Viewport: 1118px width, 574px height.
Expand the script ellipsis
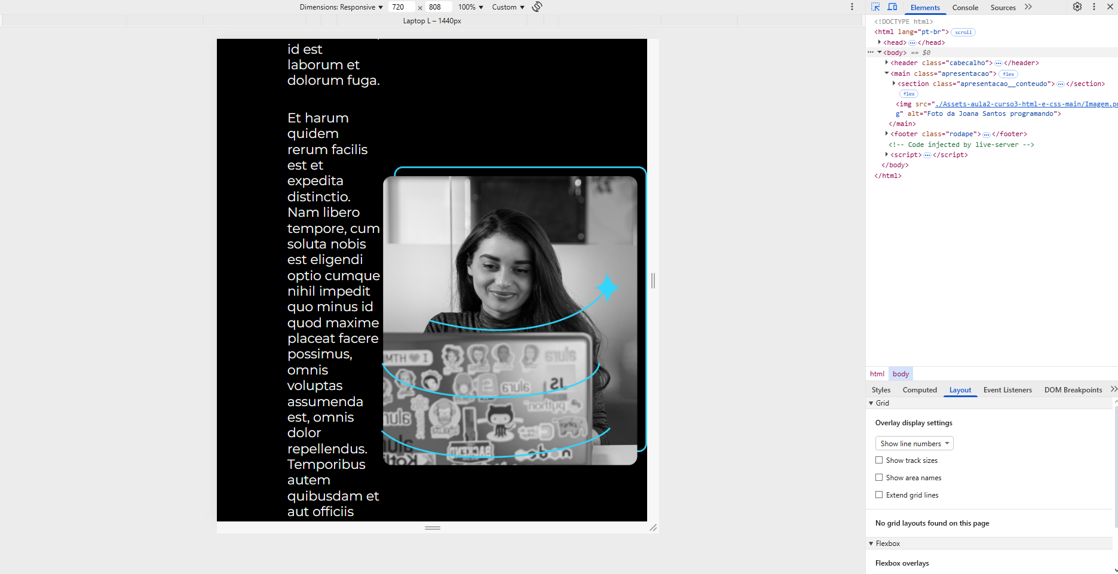(927, 155)
